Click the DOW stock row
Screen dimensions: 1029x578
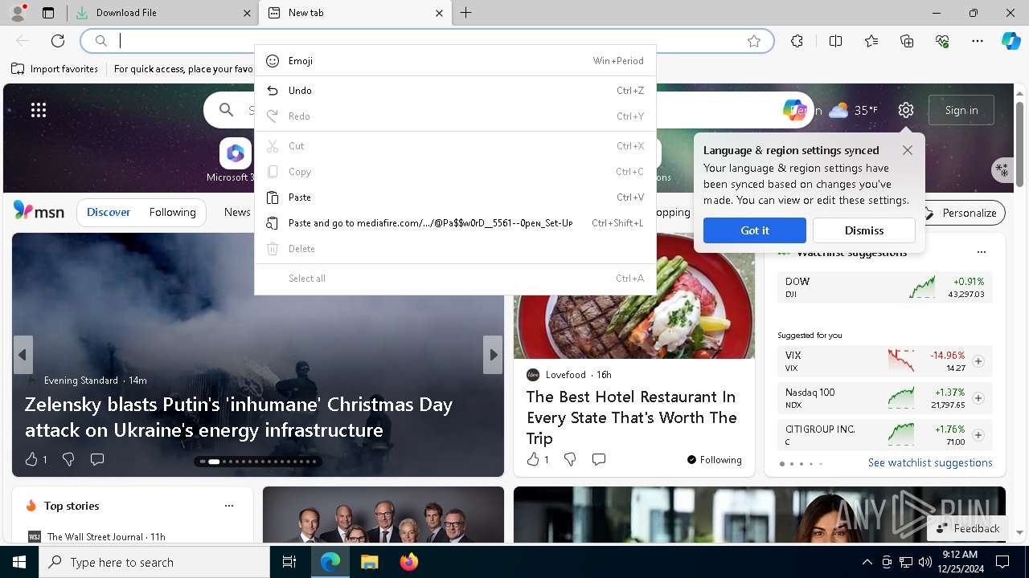[x=885, y=287]
